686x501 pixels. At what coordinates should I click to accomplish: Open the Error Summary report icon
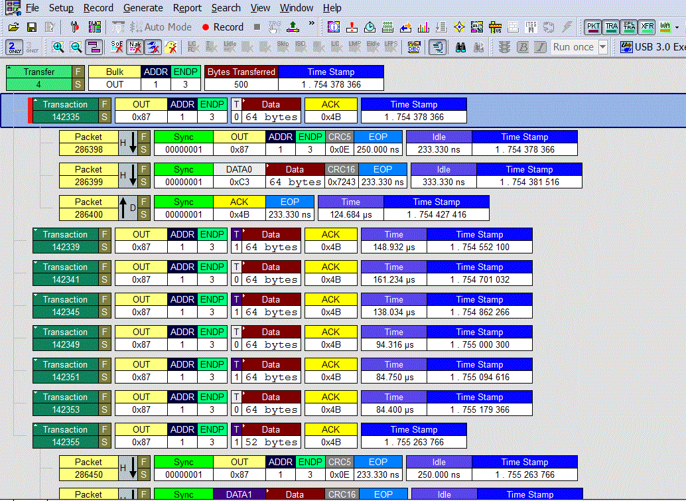tap(352, 27)
